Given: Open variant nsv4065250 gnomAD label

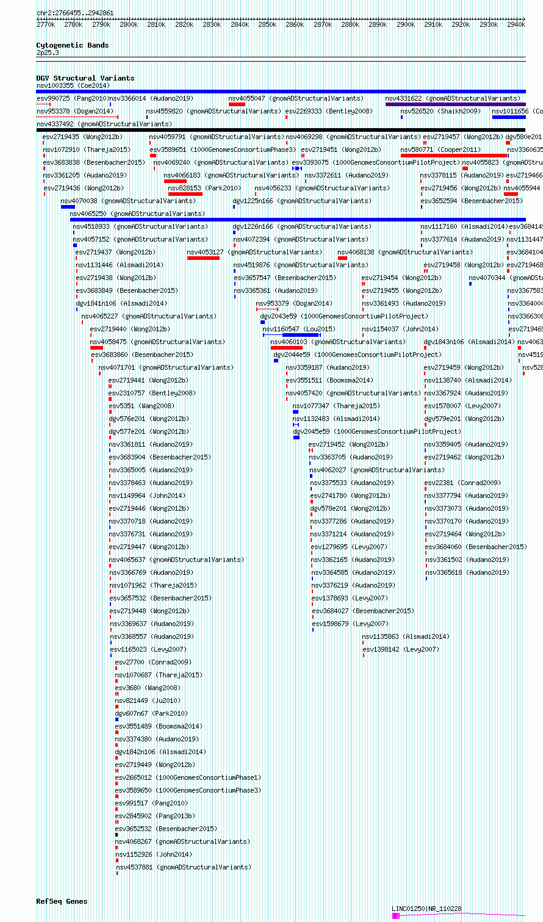Looking at the screenshot, I should coord(137,214).
